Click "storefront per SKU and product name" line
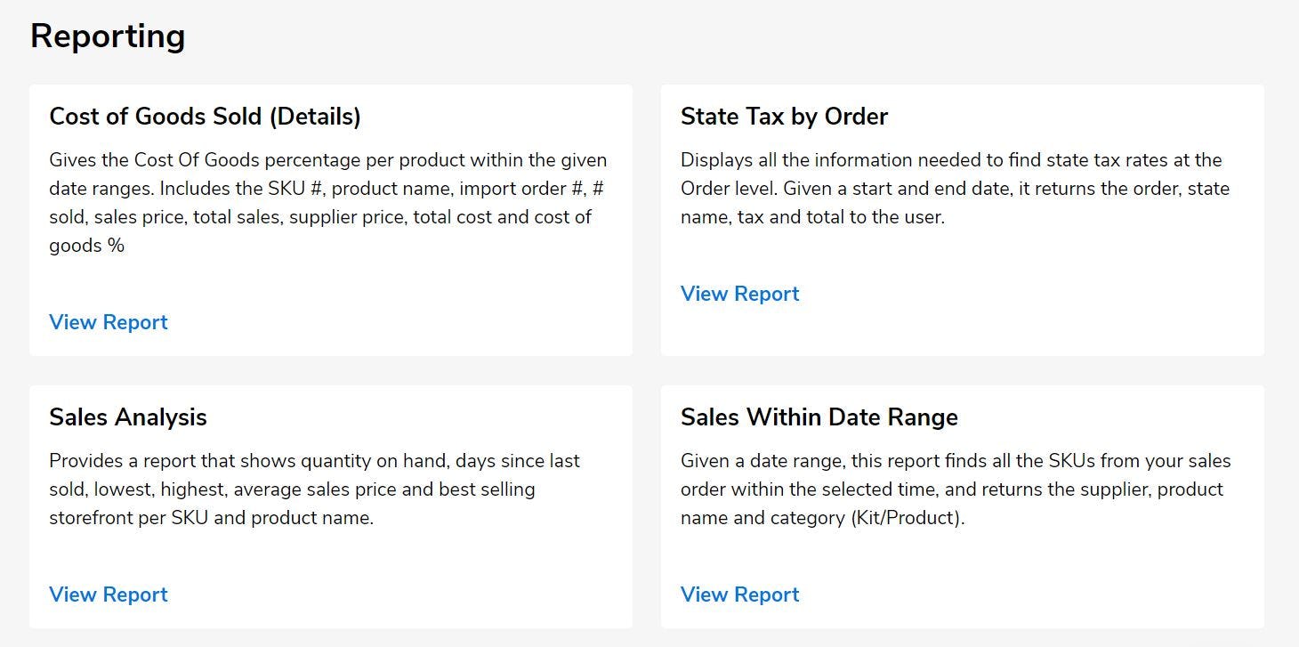1299x647 pixels. pyautogui.click(x=211, y=518)
